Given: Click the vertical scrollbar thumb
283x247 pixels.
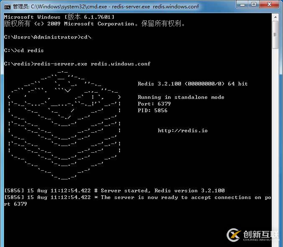Looking at the screenshot, I should tap(275, 35).
